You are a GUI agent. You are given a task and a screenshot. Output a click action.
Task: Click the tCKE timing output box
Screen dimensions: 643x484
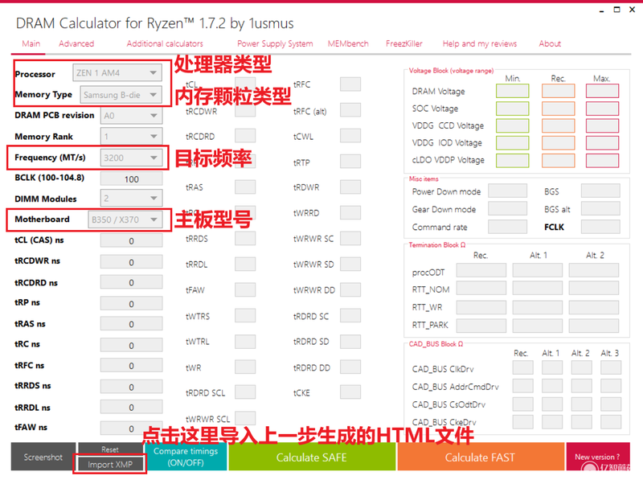pos(350,392)
